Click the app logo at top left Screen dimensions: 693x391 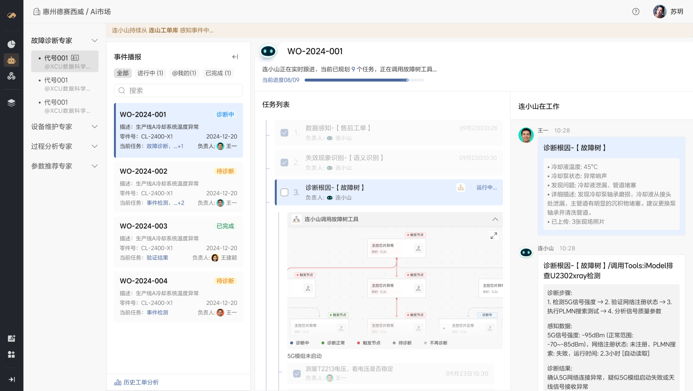click(11, 15)
